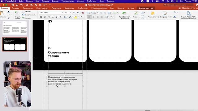Toggle underline formatting (Ч)

(49, 17)
